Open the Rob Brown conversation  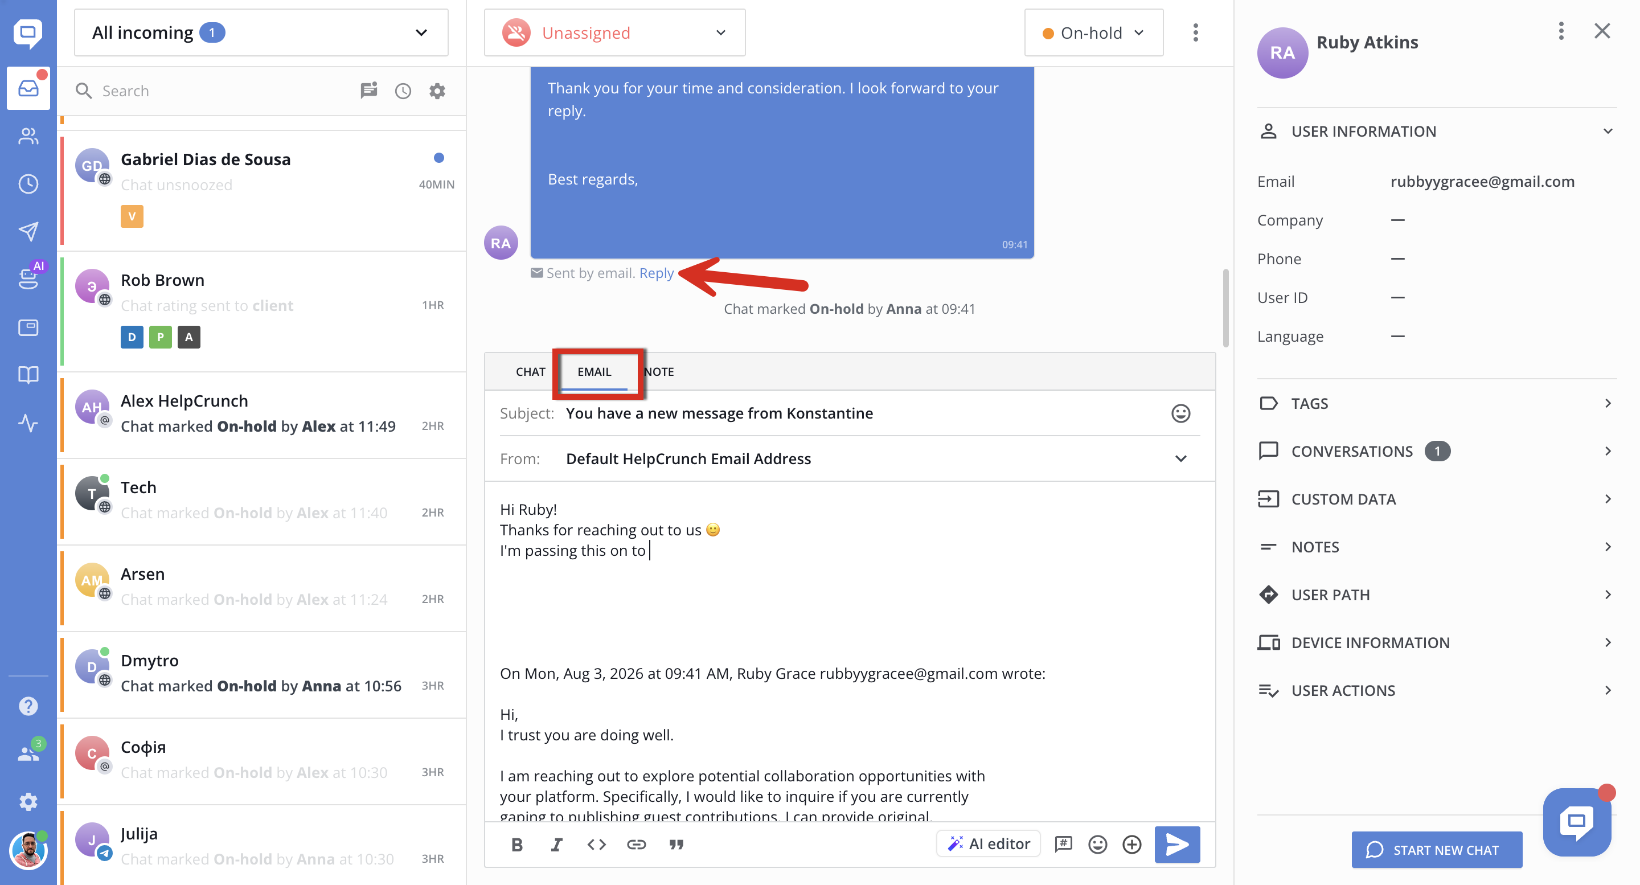click(264, 311)
